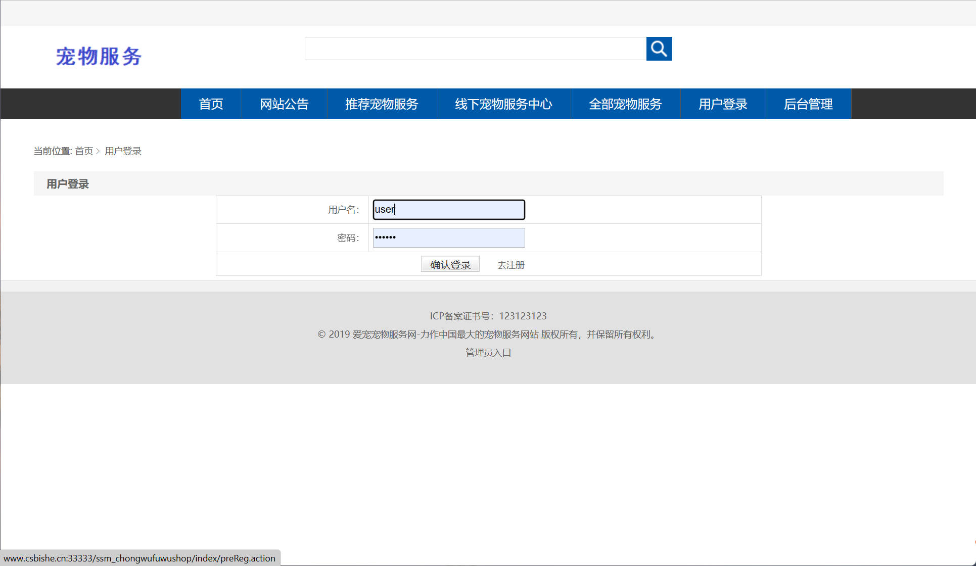Image resolution: width=976 pixels, height=566 pixels.
Task: Select the 用户登录 breadcrumb item
Action: coord(123,151)
